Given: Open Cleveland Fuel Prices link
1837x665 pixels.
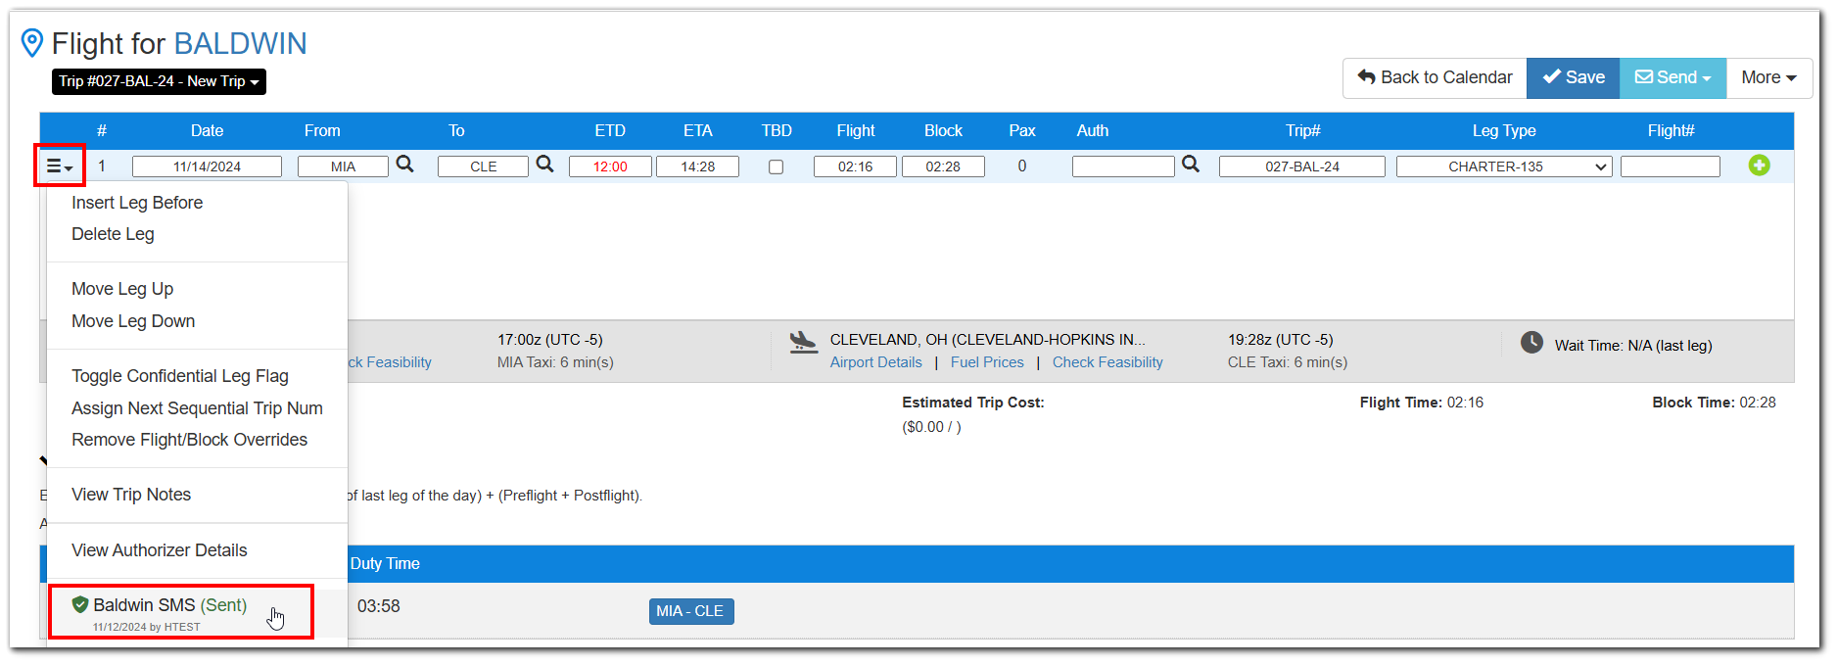Looking at the screenshot, I should pos(987,362).
